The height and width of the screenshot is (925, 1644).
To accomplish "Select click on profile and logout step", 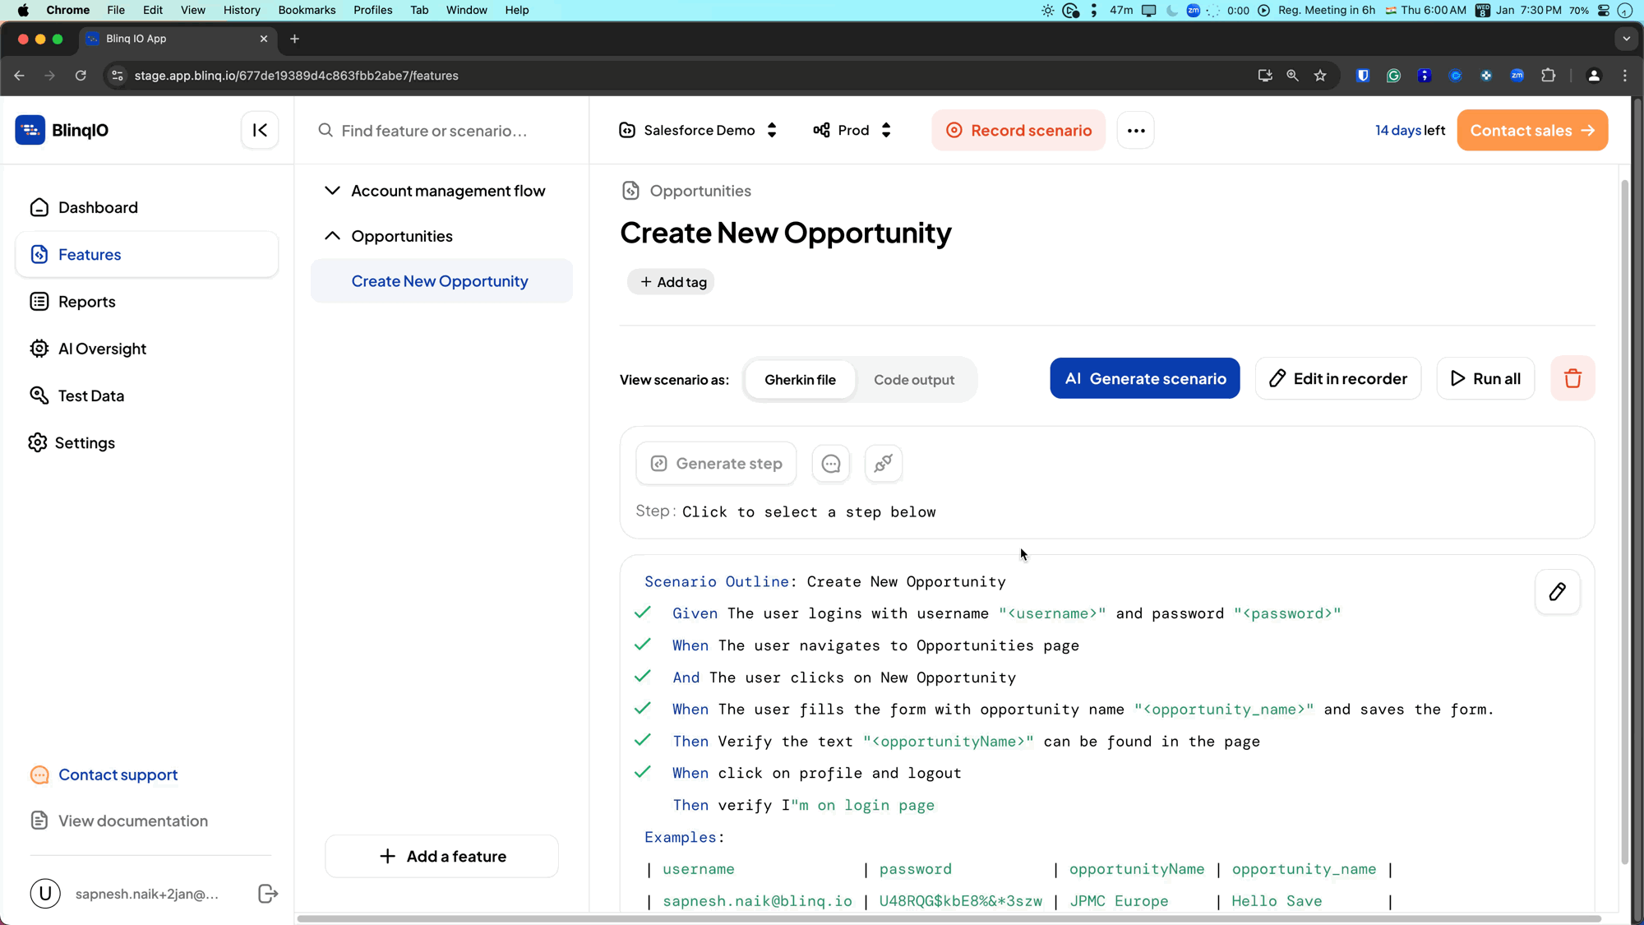I will pyautogui.click(x=816, y=773).
